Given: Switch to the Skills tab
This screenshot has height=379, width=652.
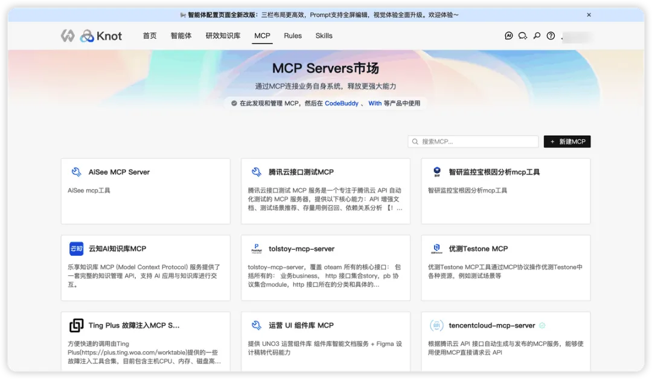Looking at the screenshot, I should tap(324, 36).
